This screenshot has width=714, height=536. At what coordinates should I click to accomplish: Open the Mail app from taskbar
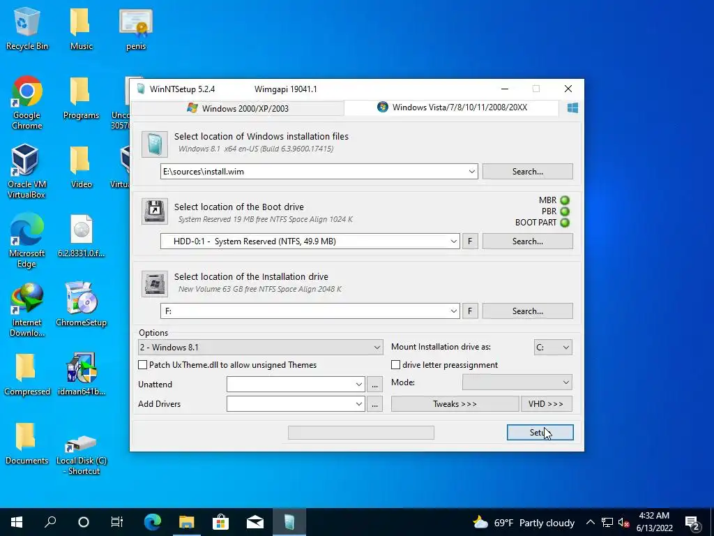(x=255, y=522)
